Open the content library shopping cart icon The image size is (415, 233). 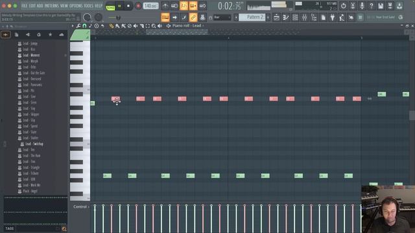coord(361,17)
